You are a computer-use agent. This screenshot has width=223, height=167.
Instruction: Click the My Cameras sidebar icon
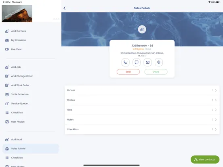tap(7, 40)
